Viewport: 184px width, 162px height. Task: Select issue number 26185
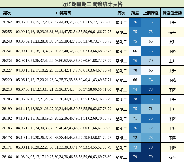[7, 128]
